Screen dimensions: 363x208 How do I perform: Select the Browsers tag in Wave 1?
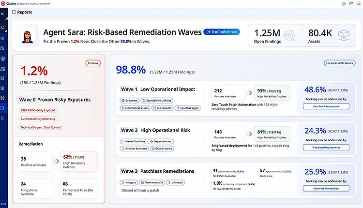130,101
